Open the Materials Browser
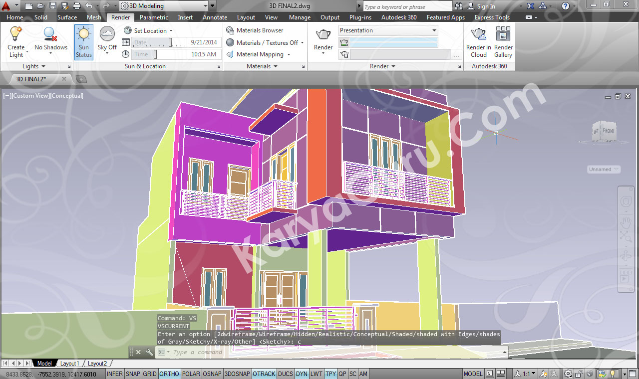 [255, 30]
